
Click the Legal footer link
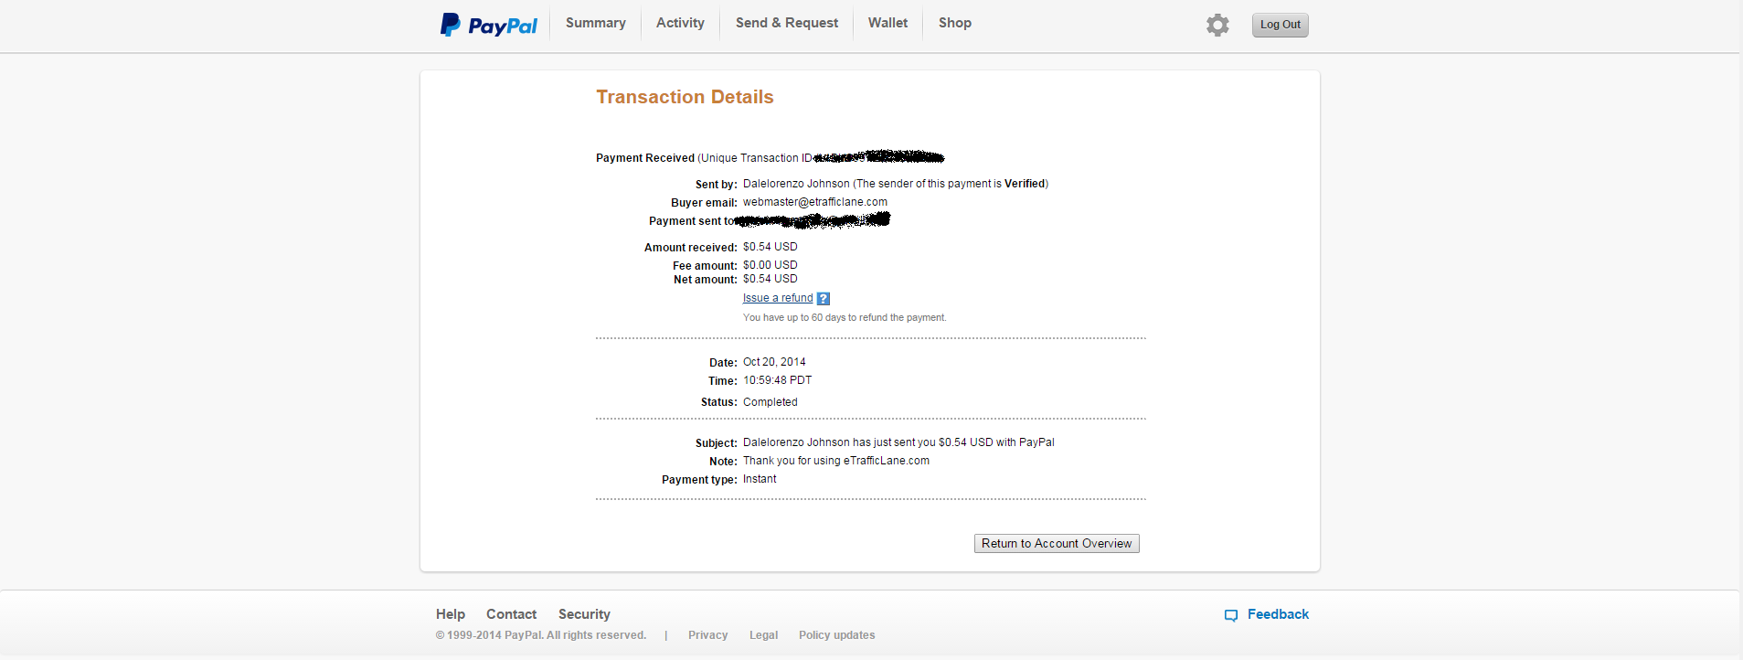pos(763,635)
